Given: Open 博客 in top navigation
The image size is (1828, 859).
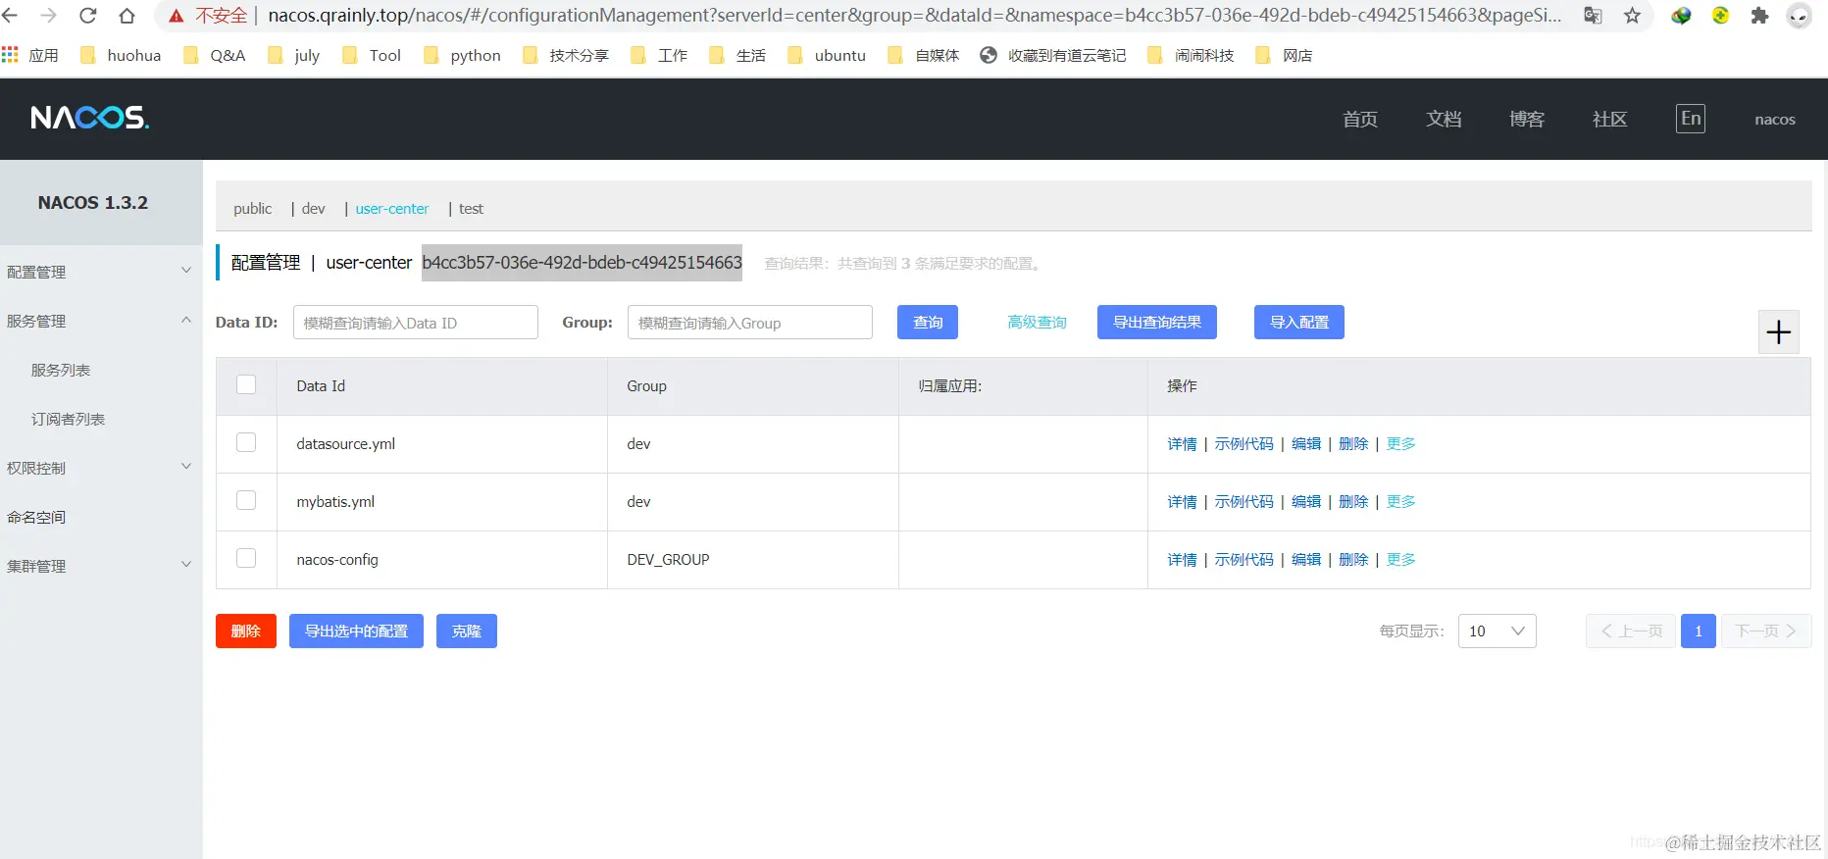Looking at the screenshot, I should pyautogui.click(x=1527, y=119).
